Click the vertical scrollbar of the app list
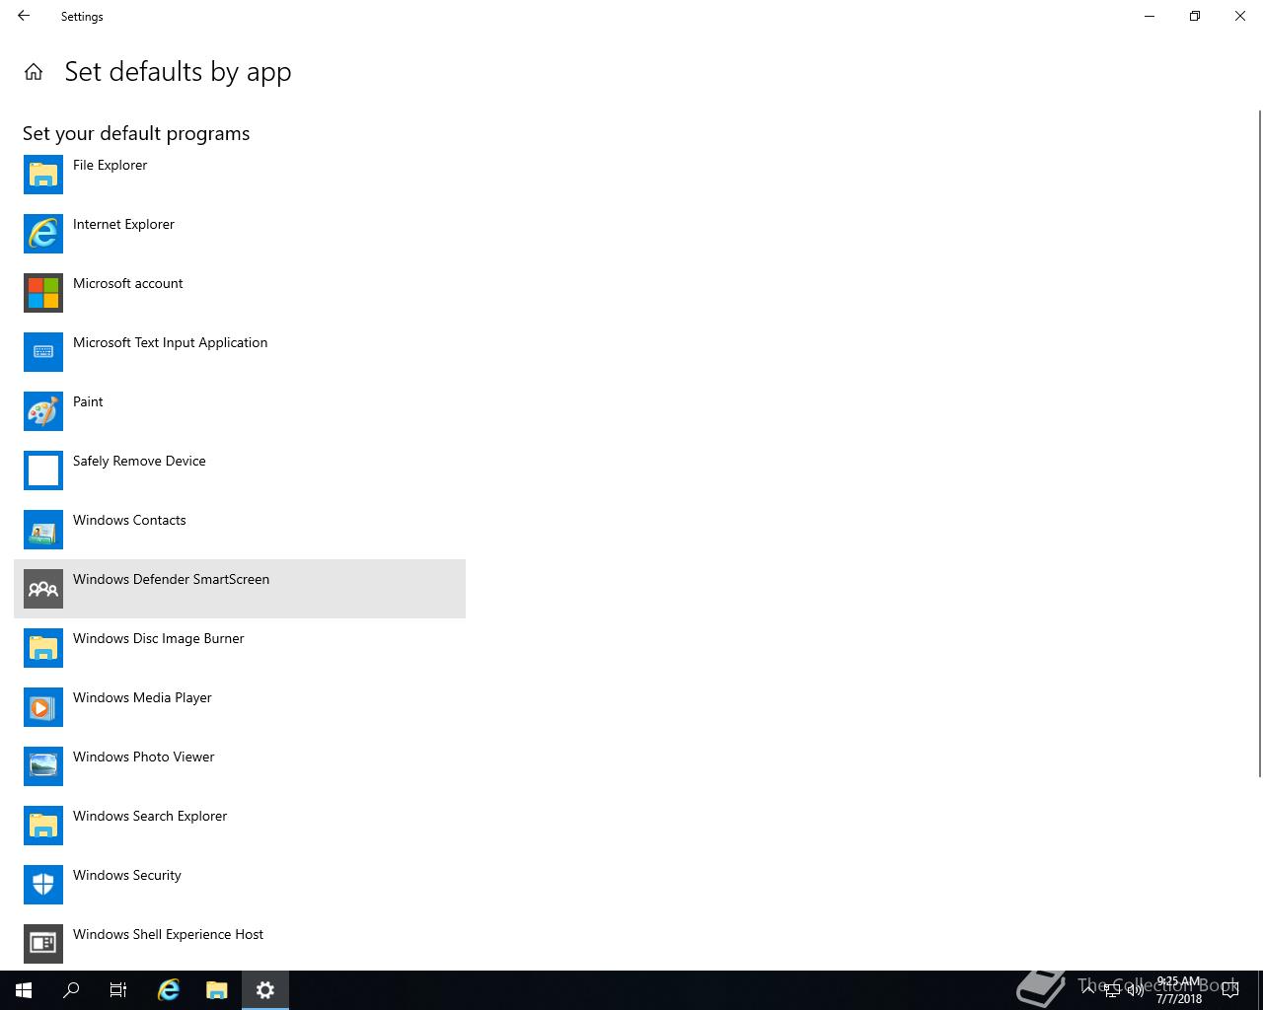The height and width of the screenshot is (1010, 1263). tap(1259, 444)
